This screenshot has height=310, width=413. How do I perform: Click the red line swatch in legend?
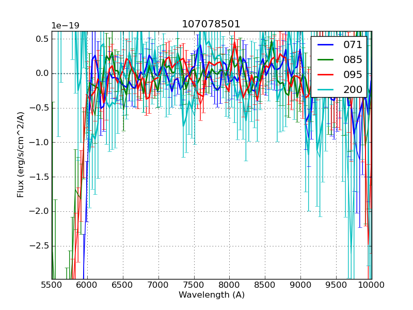click(x=327, y=75)
